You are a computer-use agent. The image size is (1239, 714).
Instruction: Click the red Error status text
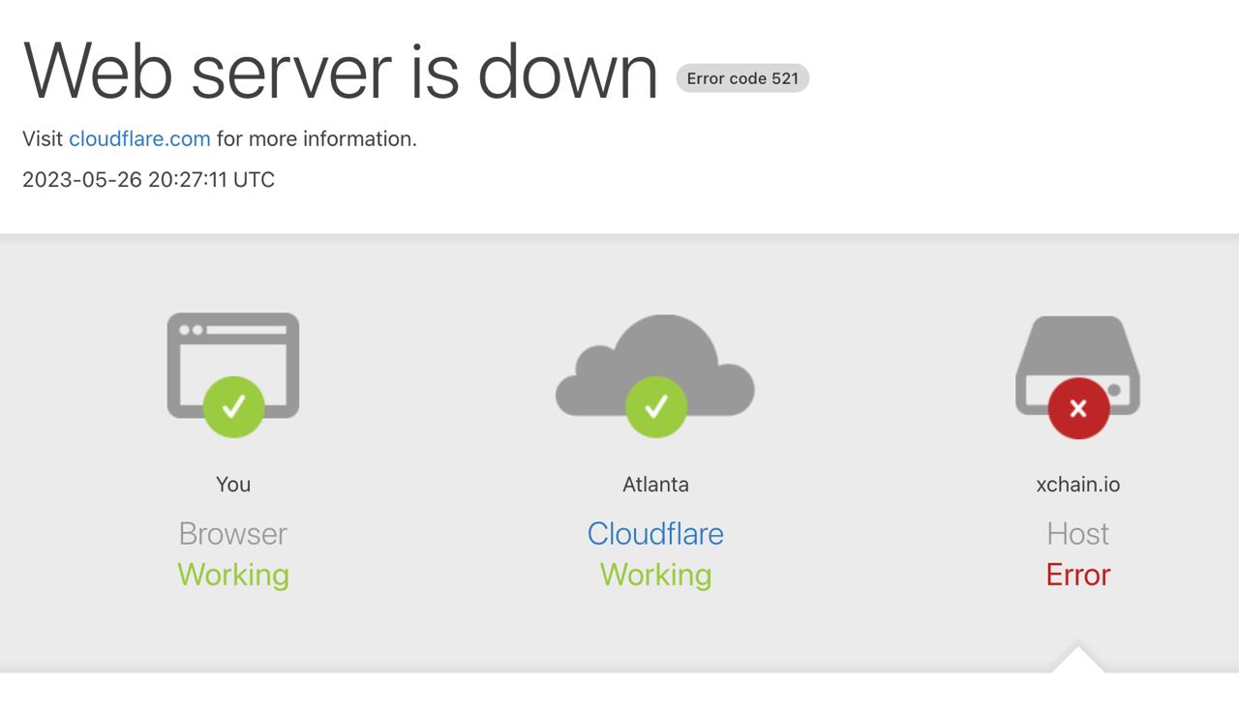pos(1077,575)
